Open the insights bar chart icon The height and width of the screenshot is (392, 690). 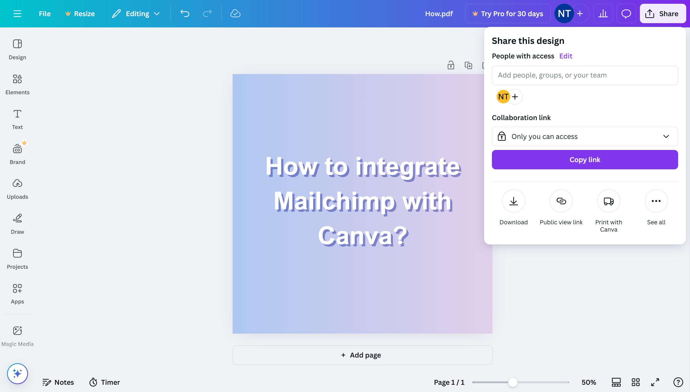click(x=603, y=13)
